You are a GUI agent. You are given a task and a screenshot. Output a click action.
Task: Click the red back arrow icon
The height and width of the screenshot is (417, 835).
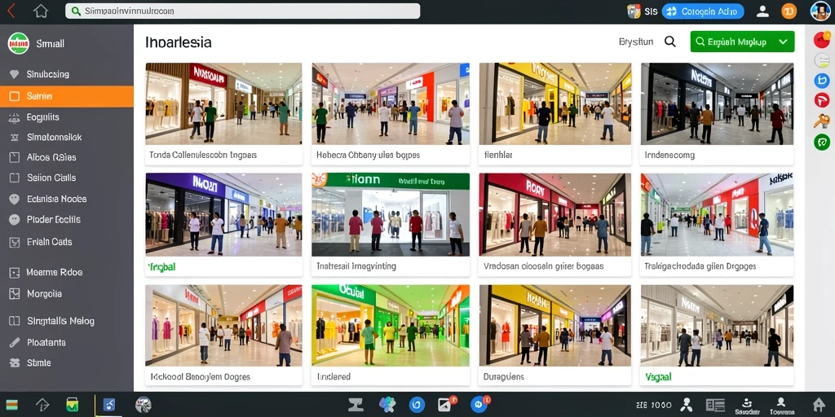pyautogui.click(x=11, y=11)
